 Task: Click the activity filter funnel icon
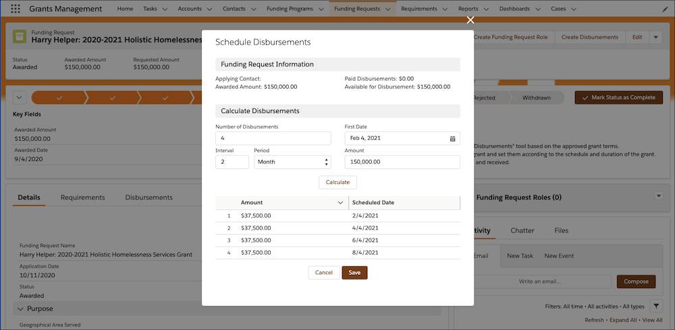point(656,306)
